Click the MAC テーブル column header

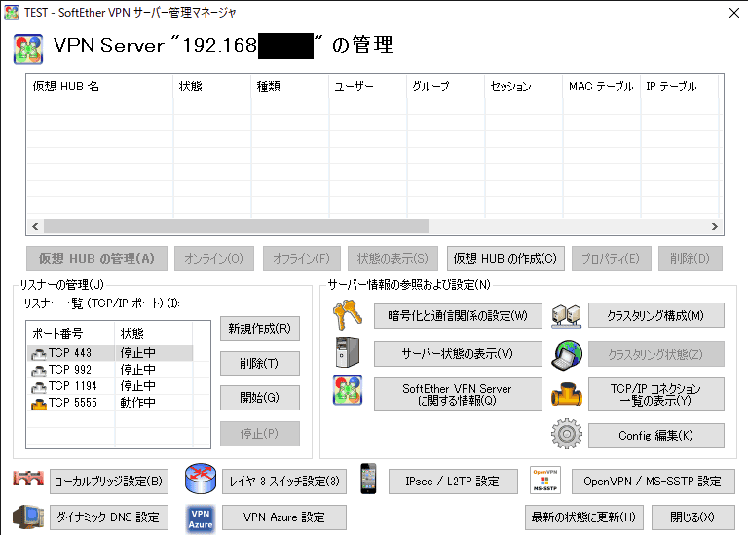pyautogui.click(x=601, y=87)
